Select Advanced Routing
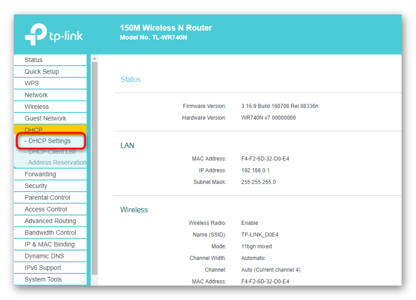 50,221
